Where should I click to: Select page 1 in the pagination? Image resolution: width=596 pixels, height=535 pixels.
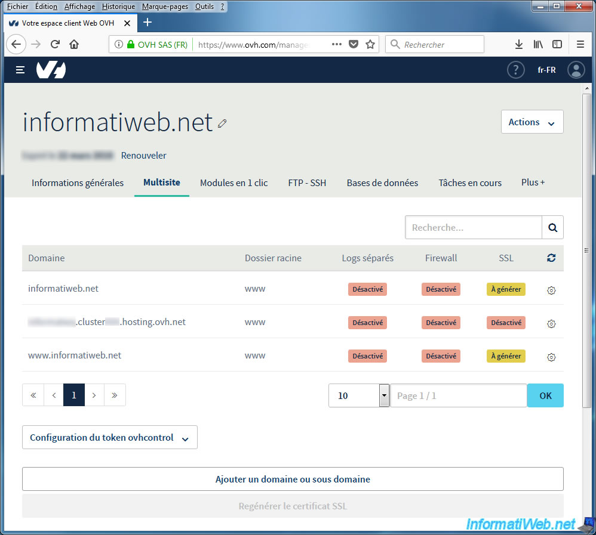(74, 395)
